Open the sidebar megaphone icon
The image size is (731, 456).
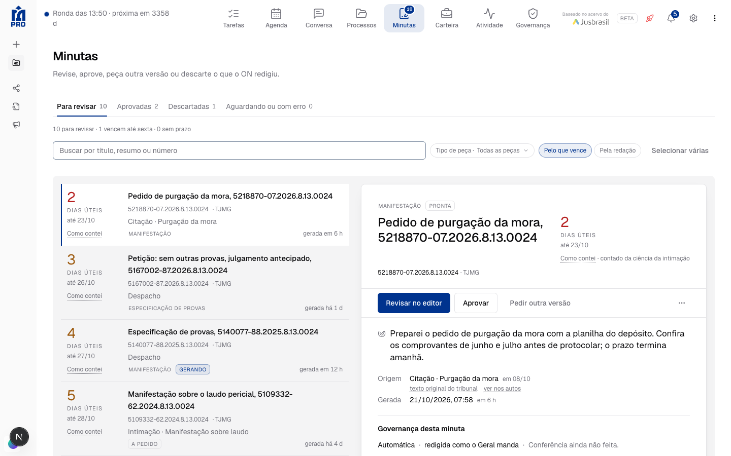click(x=16, y=125)
